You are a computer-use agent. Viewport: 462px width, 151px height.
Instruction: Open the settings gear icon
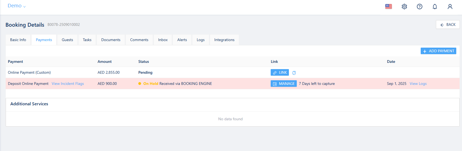pyautogui.click(x=404, y=7)
